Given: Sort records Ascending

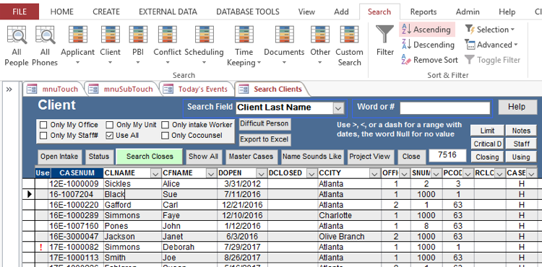Looking at the screenshot, I should [426, 30].
